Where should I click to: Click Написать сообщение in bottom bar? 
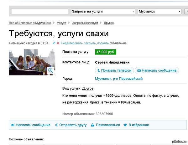[33, 125]
